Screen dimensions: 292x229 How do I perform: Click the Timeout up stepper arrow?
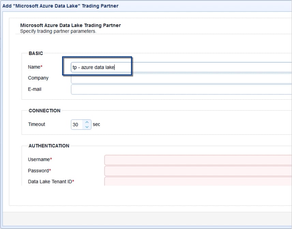coord(87,123)
